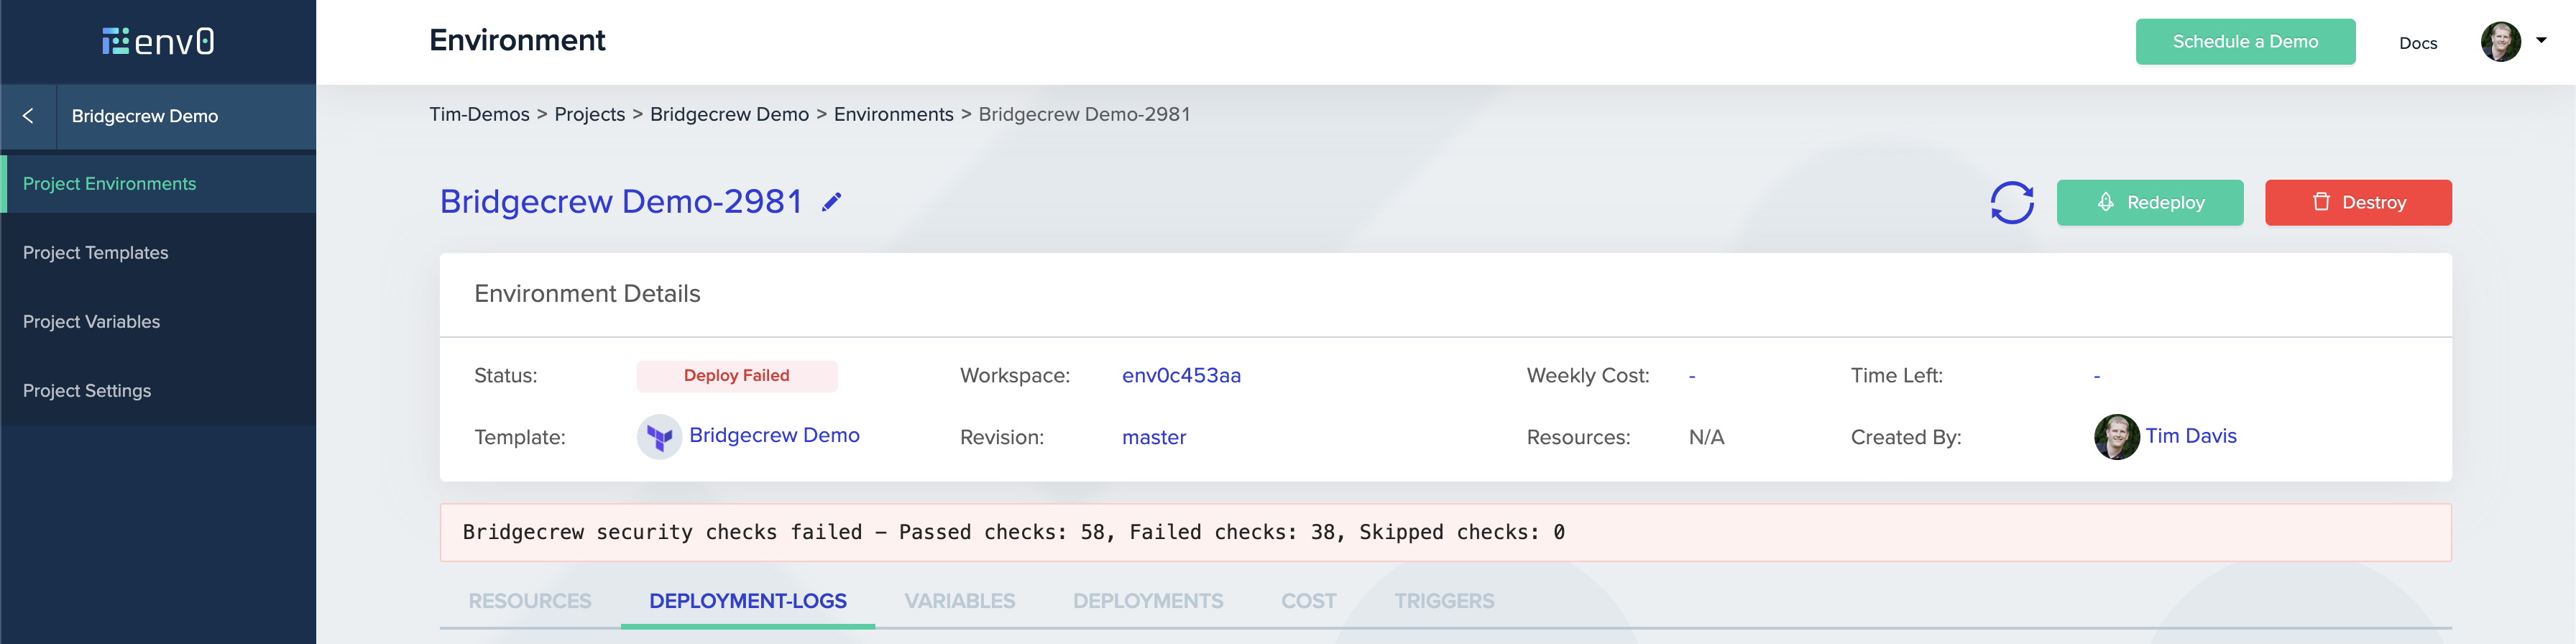Viewport: 2576px width, 644px height.
Task: Click the env0 logo
Action: click(x=158, y=41)
